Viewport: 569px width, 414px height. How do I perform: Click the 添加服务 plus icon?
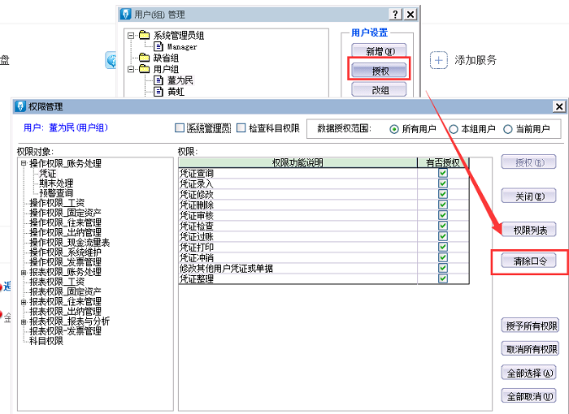pos(439,60)
